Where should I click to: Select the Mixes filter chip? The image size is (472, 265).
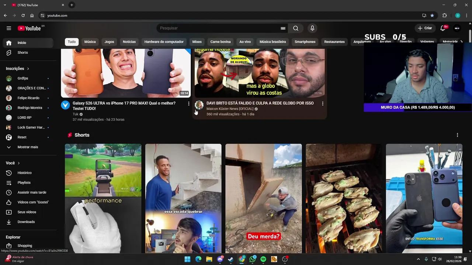197,42
